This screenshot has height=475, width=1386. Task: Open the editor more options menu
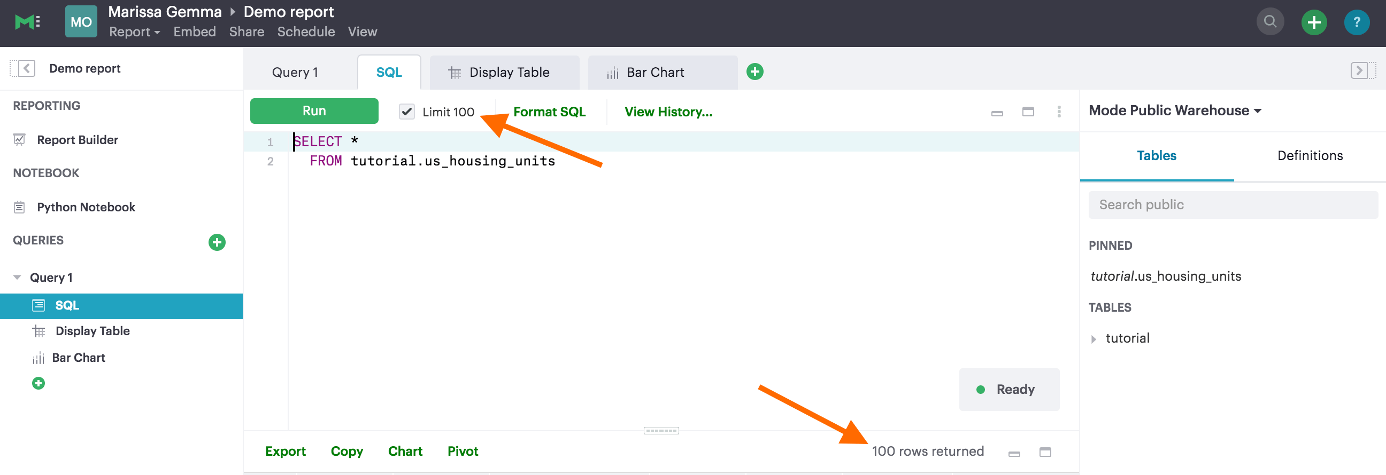tap(1059, 112)
